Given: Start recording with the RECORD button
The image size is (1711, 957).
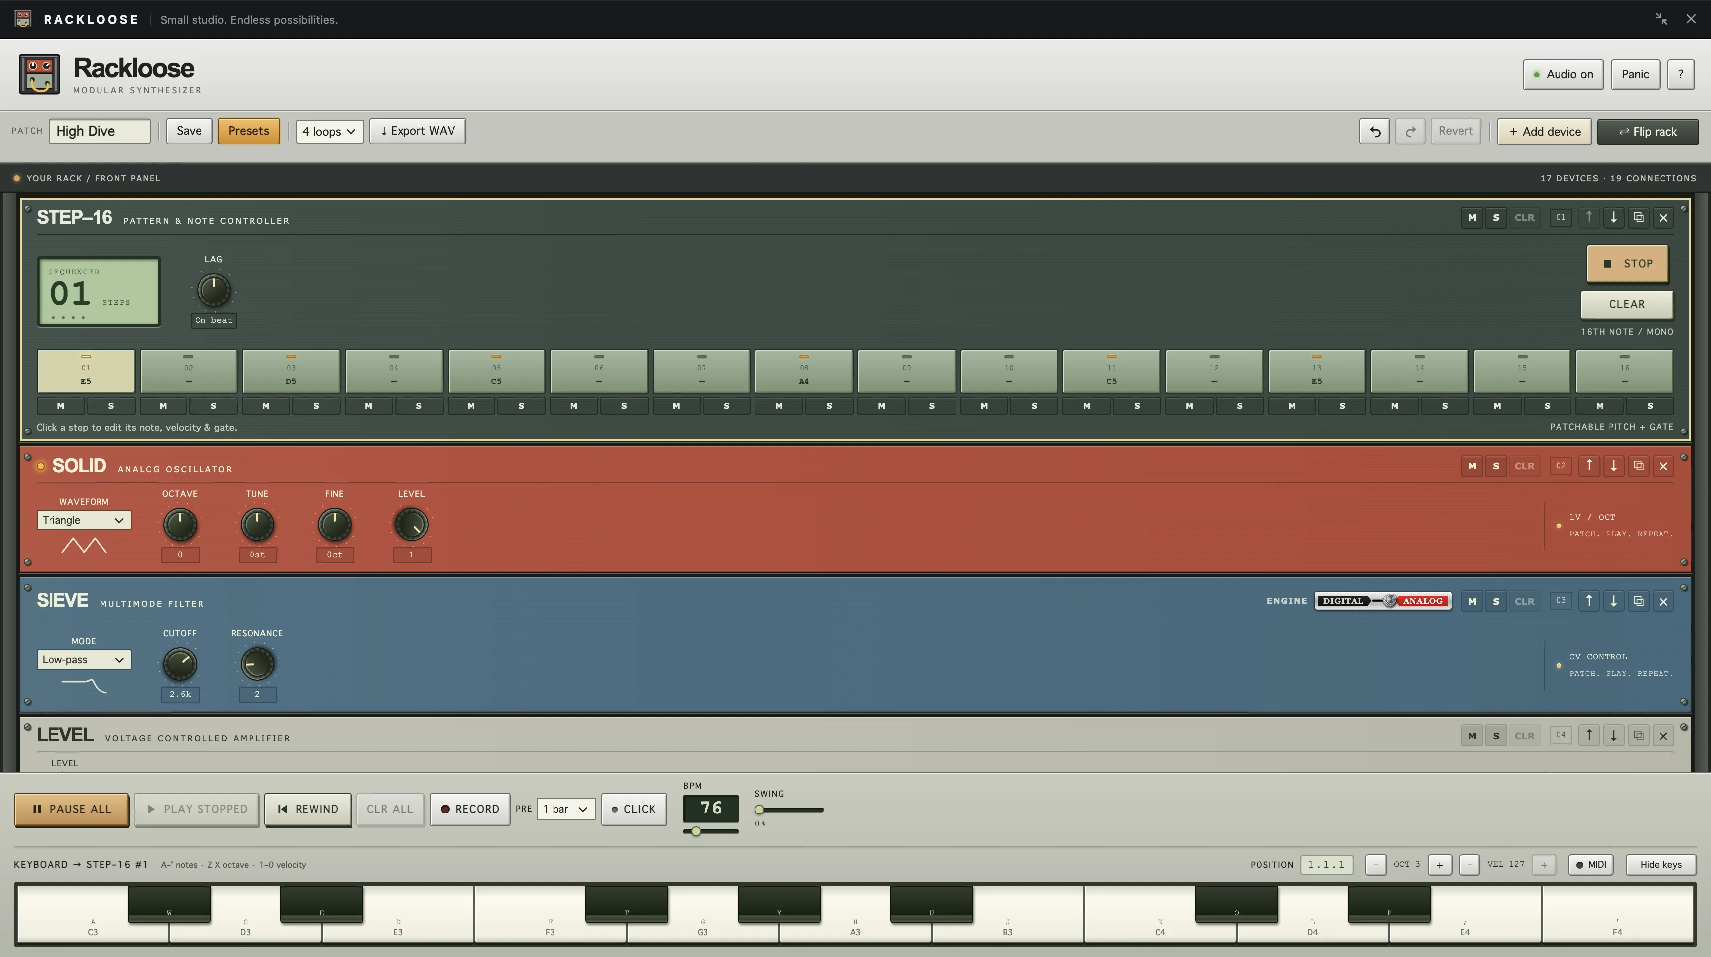Looking at the screenshot, I should [470, 809].
